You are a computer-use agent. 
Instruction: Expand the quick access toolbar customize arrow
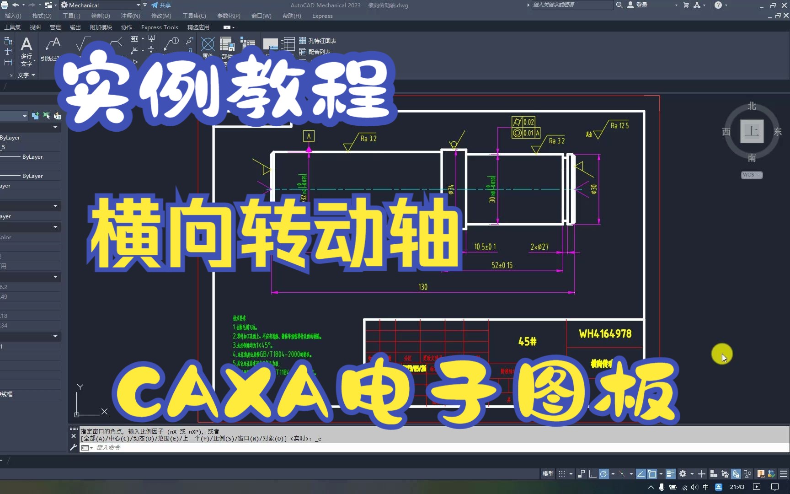click(145, 5)
